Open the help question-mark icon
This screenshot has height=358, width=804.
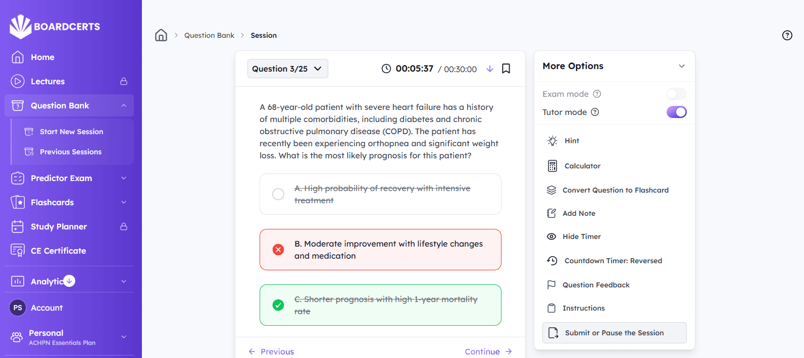point(787,35)
